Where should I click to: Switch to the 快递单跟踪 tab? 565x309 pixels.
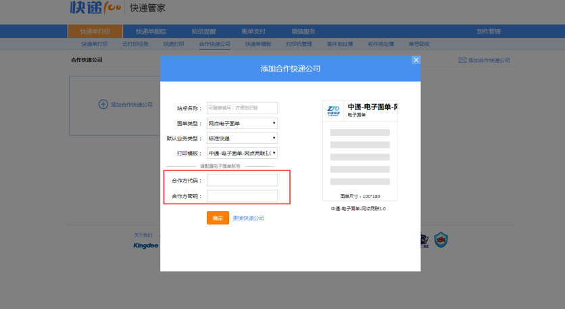coord(151,31)
